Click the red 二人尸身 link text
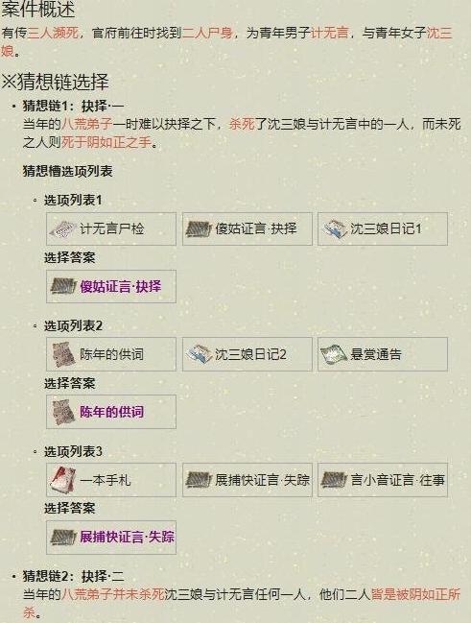 point(207,33)
